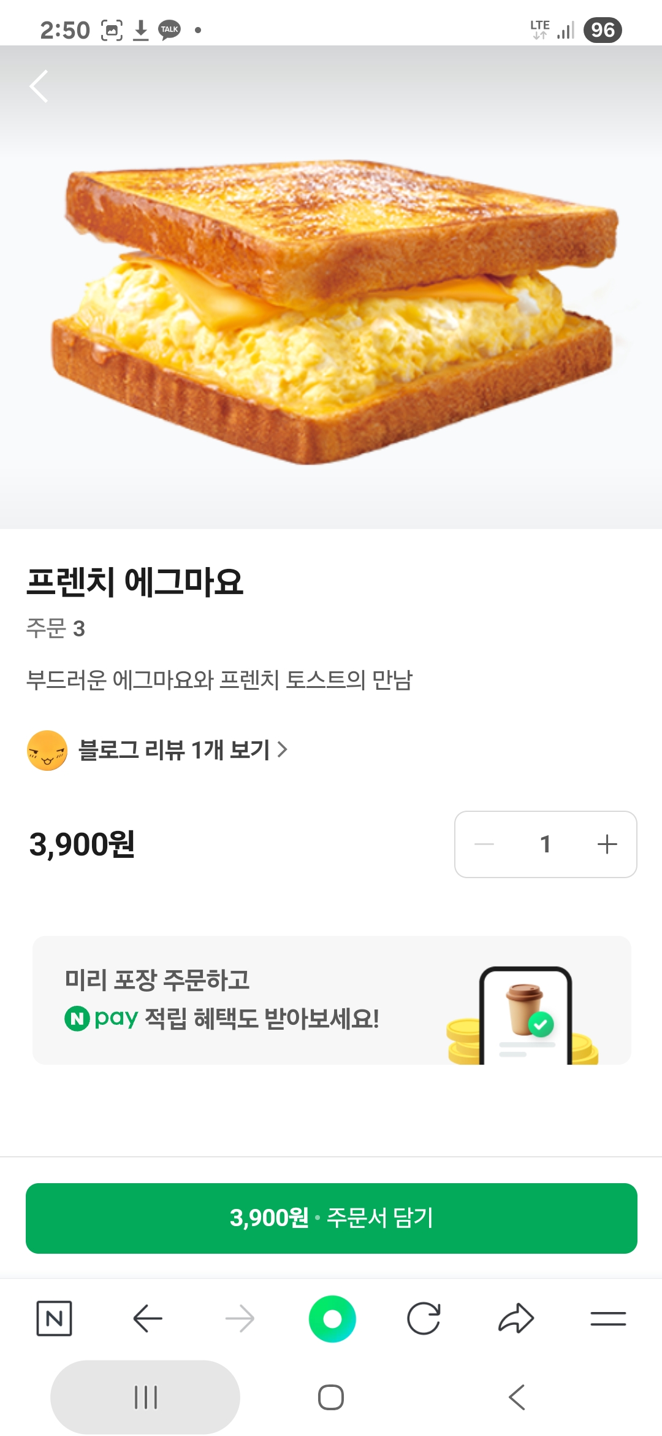Go back with browser left arrow
Image resolution: width=662 pixels, height=1436 pixels.
point(148,1318)
